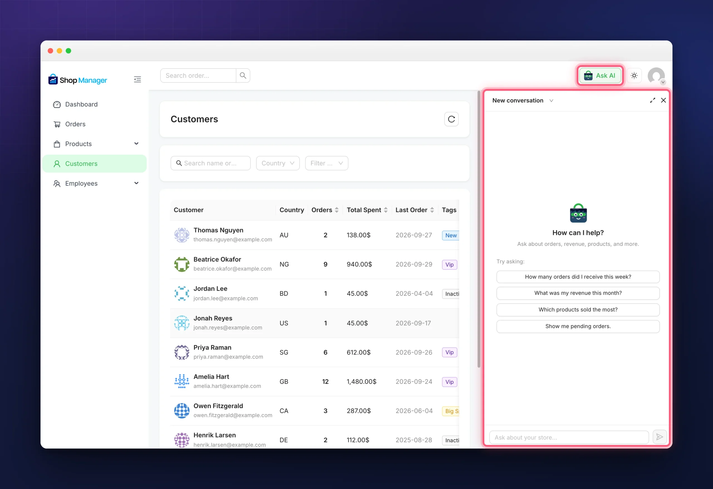This screenshot has height=489, width=713.
Task: Click the Tags column header
Action: [x=449, y=210]
